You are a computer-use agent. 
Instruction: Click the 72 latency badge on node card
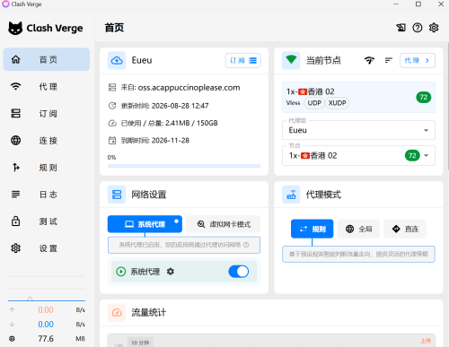coord(424,97)
